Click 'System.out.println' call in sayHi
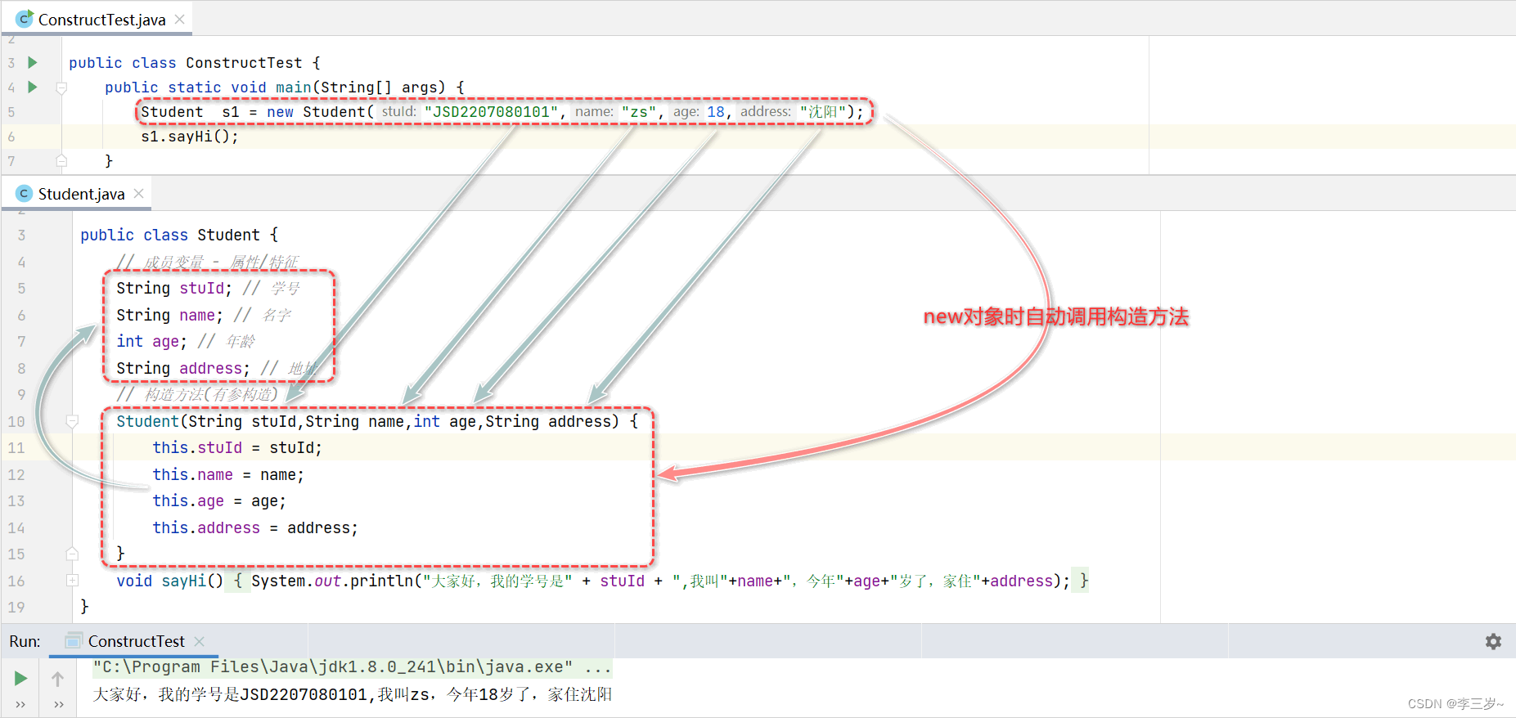The height and width of the screenshot is (718, 1516). [335, 581]
